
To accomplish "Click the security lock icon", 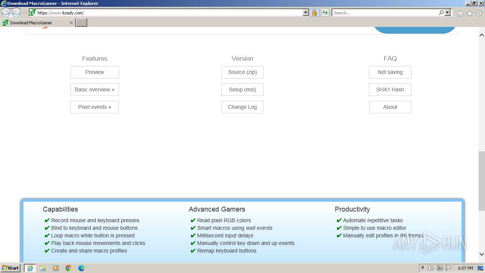I will click(314, 13).
